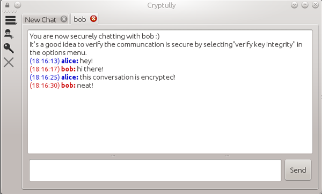The width and height of the screenshot is (322, 194).
Task: Switch to the New Chat tab
Action: point(41,20)
